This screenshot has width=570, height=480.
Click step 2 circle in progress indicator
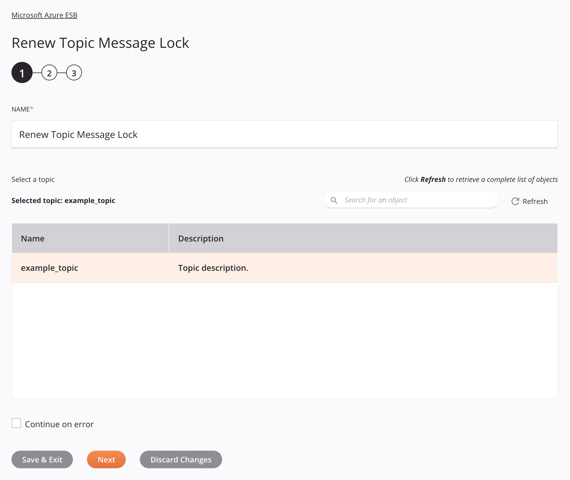(x=49, y=73)
